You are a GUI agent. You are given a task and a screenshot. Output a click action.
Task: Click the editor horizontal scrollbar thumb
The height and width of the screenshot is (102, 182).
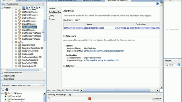coord(117,90)
